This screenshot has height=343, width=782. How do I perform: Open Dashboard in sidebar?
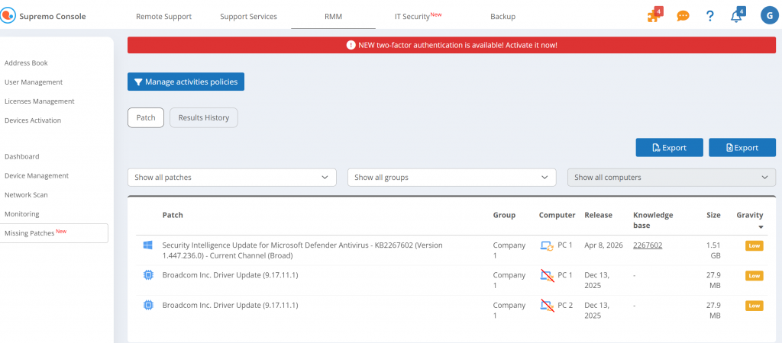click(22, 156)
